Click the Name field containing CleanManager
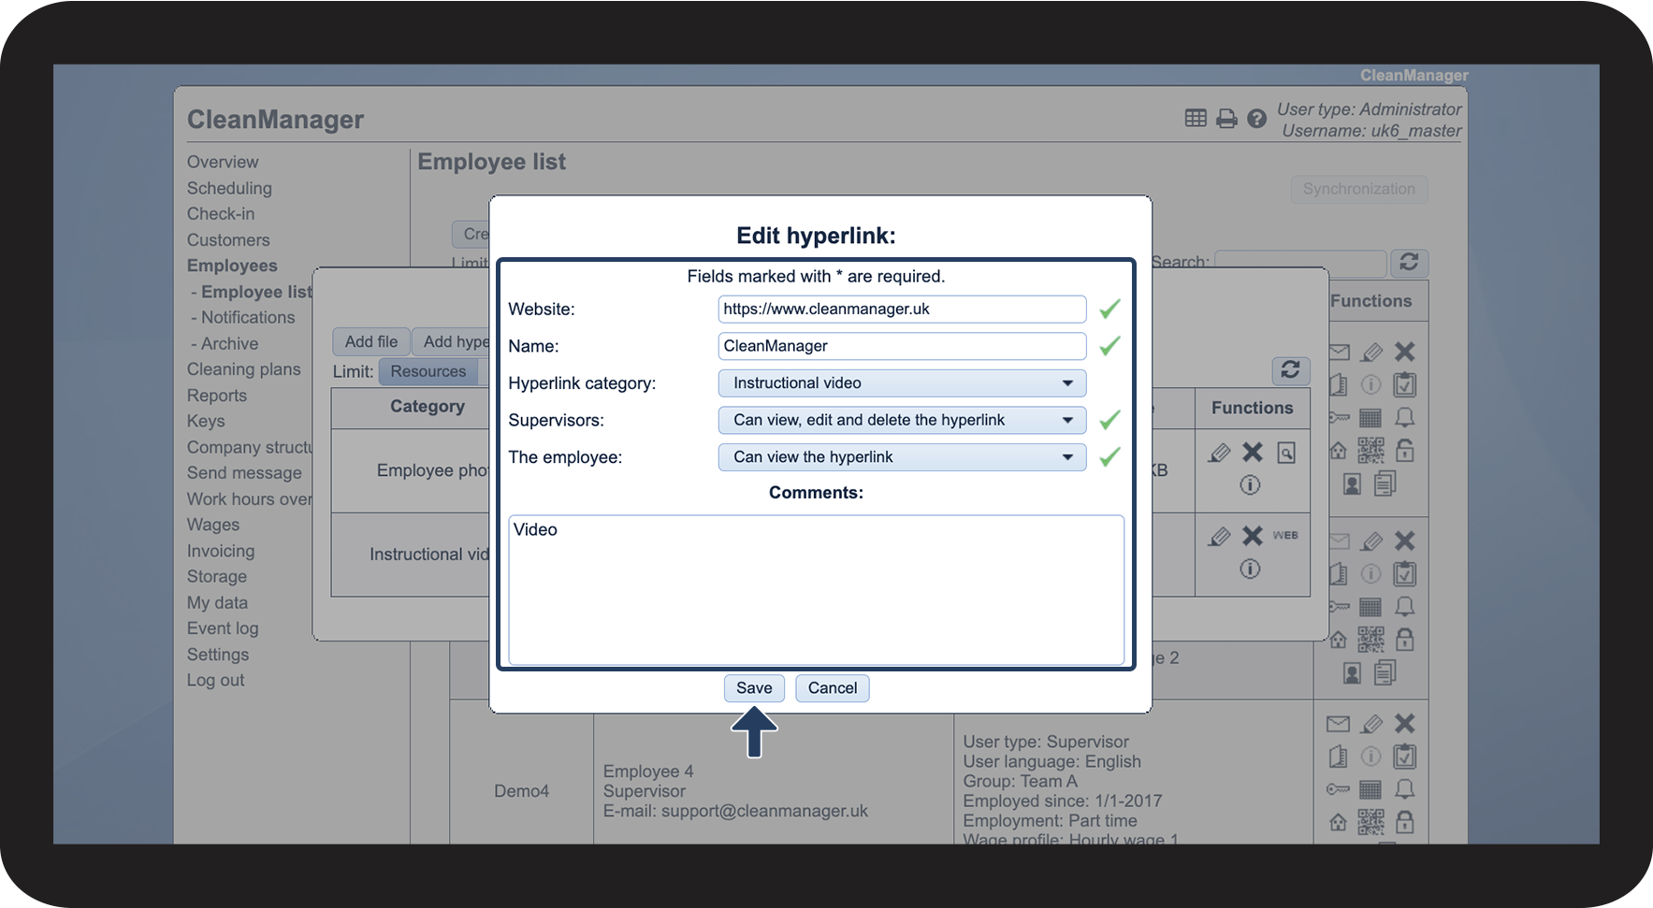Viewport: 1653px width, 908px height. (902, 346)
